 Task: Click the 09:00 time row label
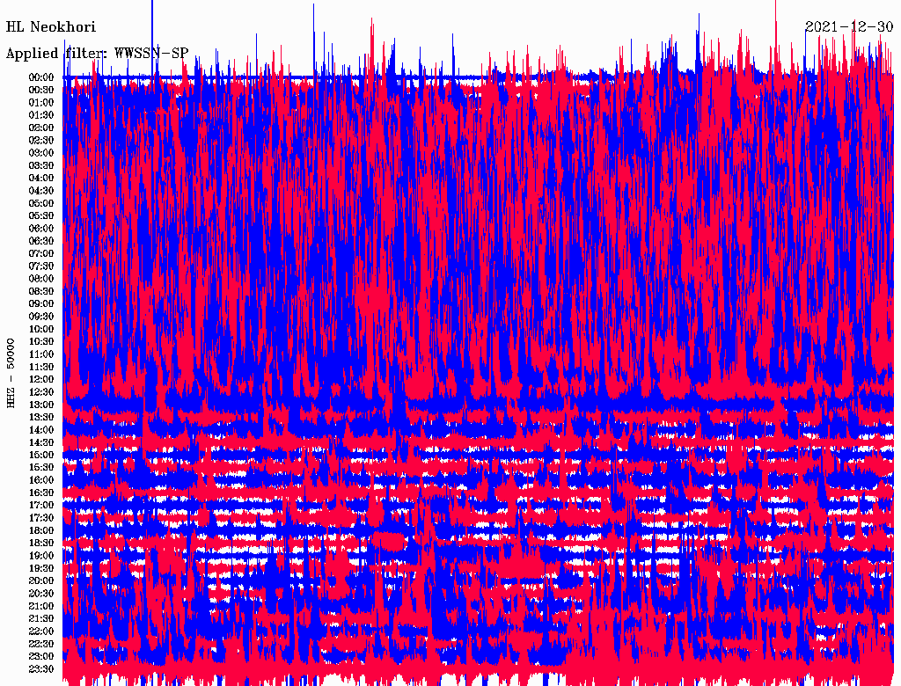41,304
